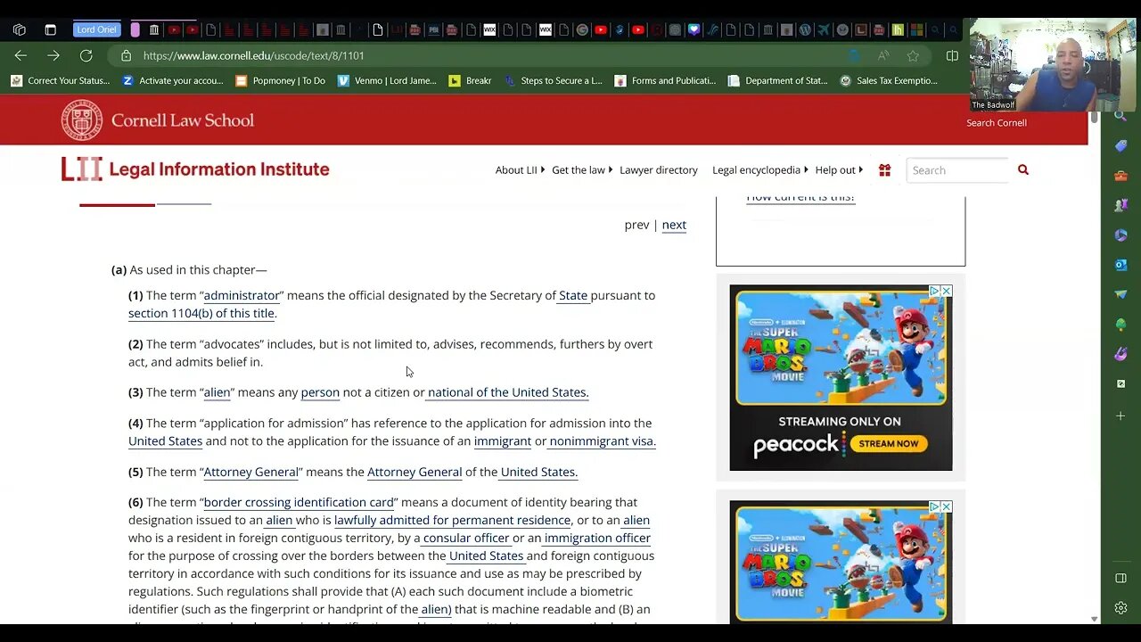
Task: Go to the next section link
Action: pos(674,225)
